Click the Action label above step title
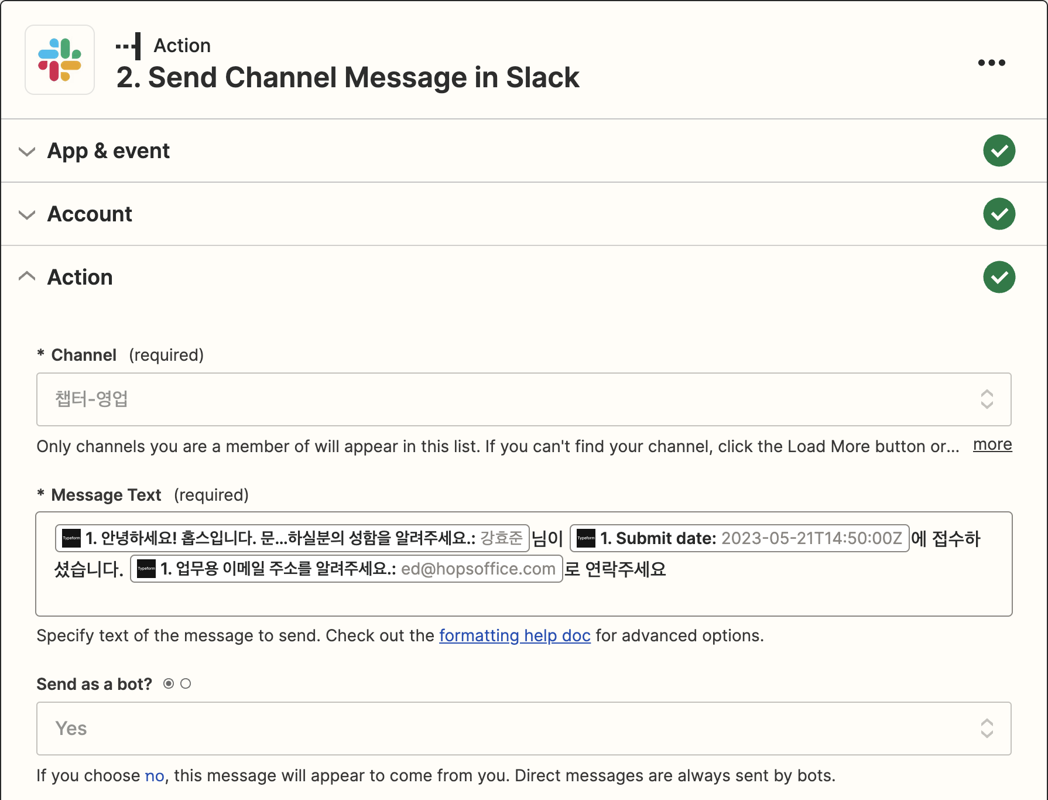1048x800 pixels. (182, 46)
